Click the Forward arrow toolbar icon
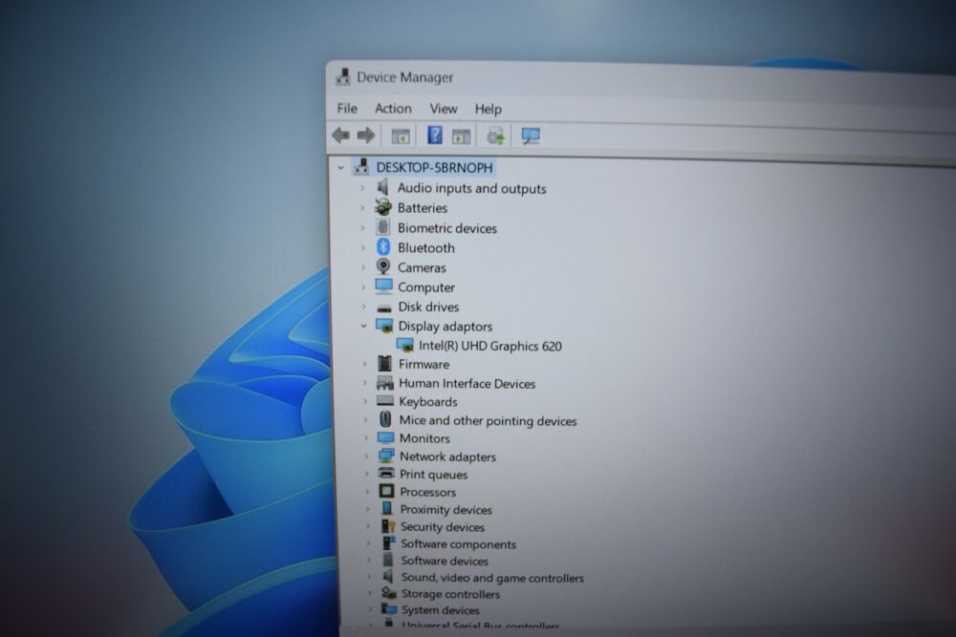956x637 pixels. coord(366,136)
